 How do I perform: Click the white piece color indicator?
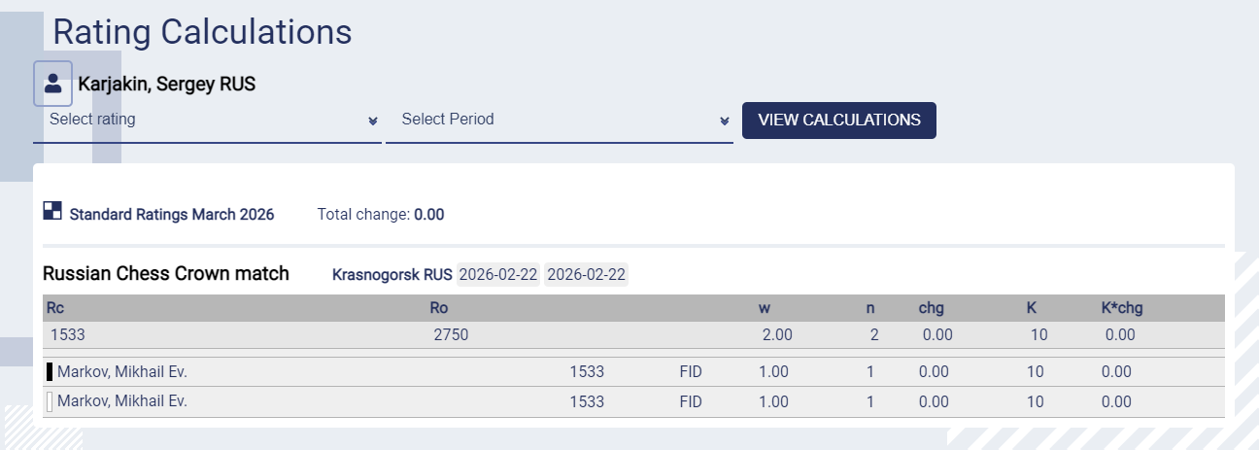50,401
